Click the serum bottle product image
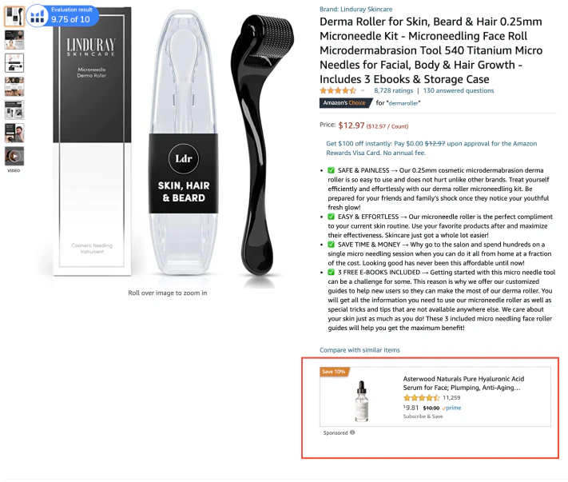The width and height of the screenshot is (568, 482). click(362, 400)
